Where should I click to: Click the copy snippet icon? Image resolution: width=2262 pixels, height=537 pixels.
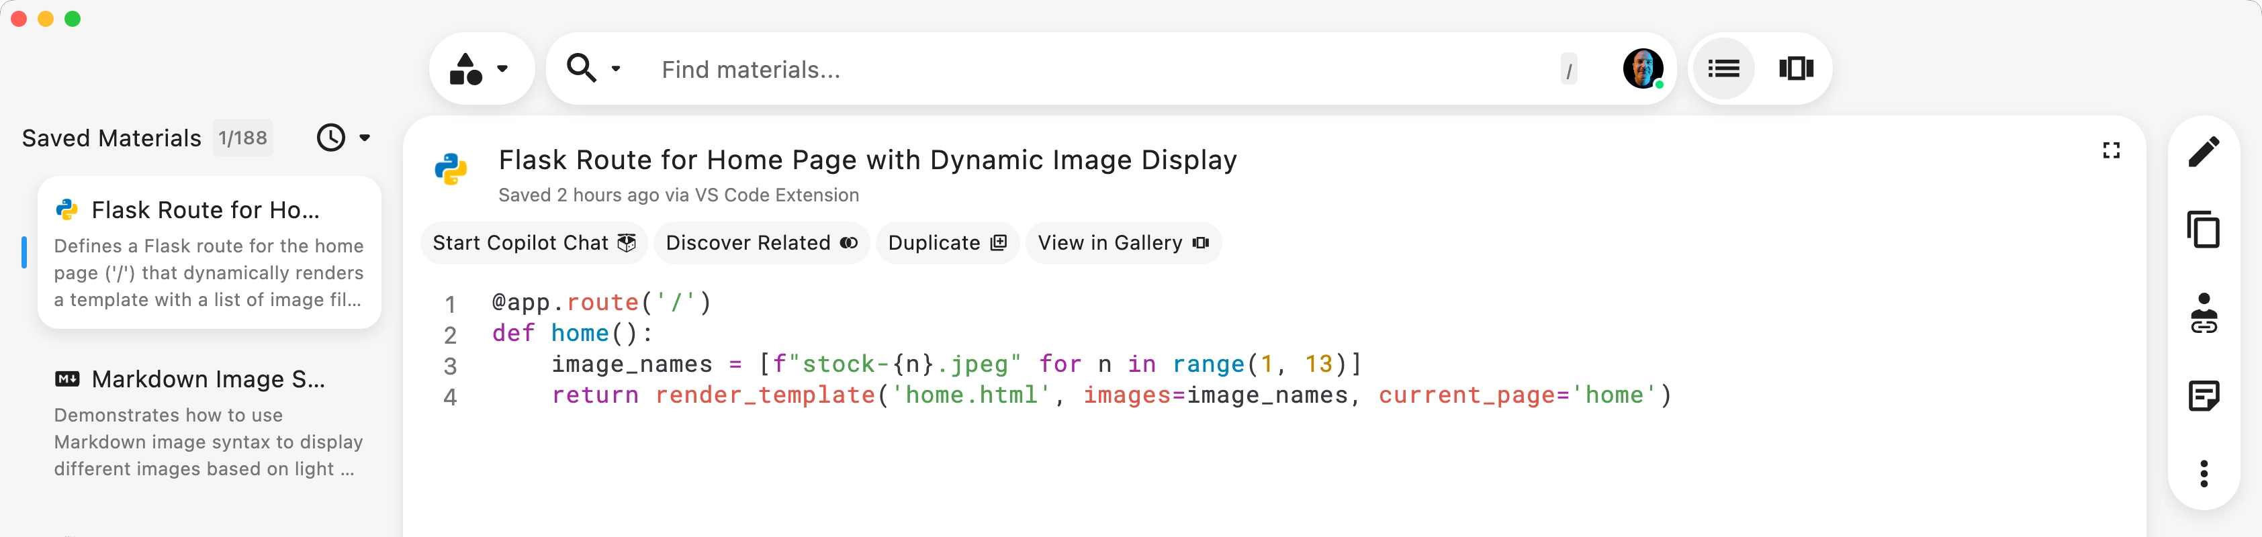coord(2203,230)
